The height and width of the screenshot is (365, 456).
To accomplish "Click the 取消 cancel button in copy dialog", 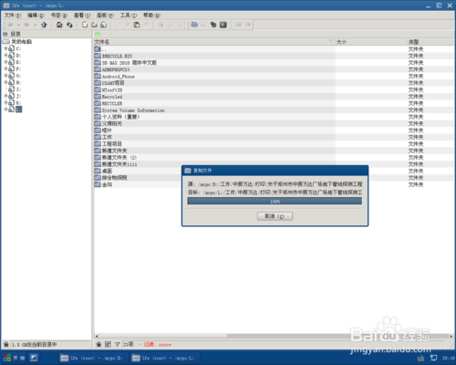I will (275, 216).
